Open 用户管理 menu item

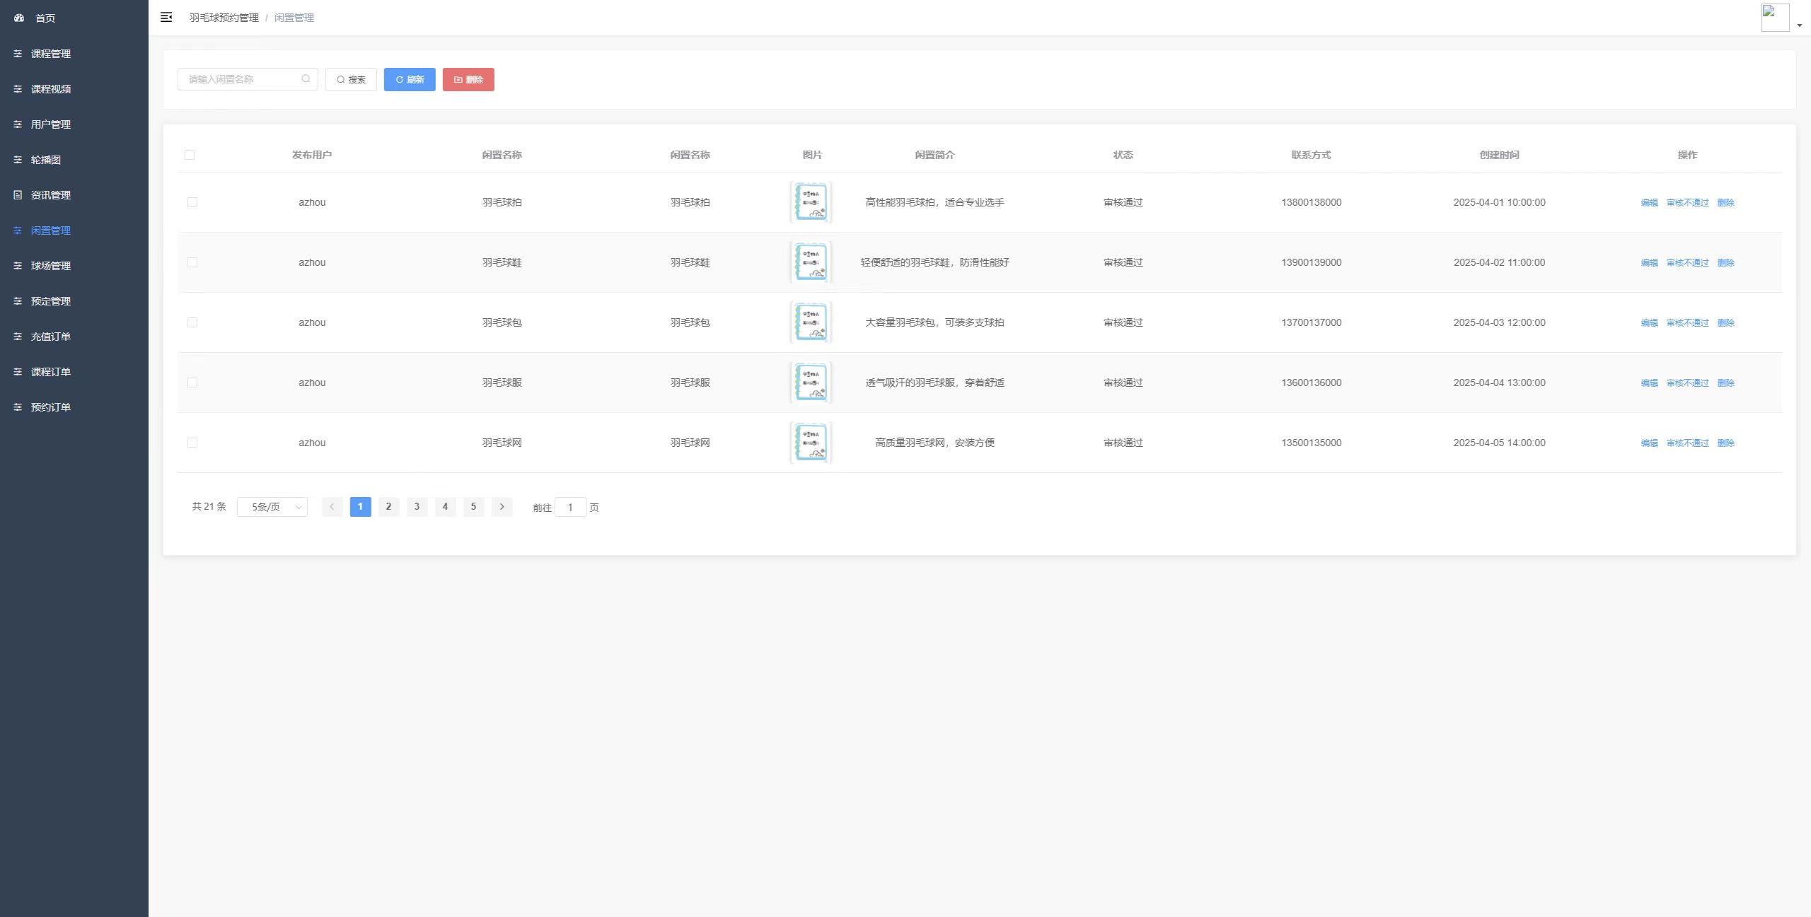(74, 124)
